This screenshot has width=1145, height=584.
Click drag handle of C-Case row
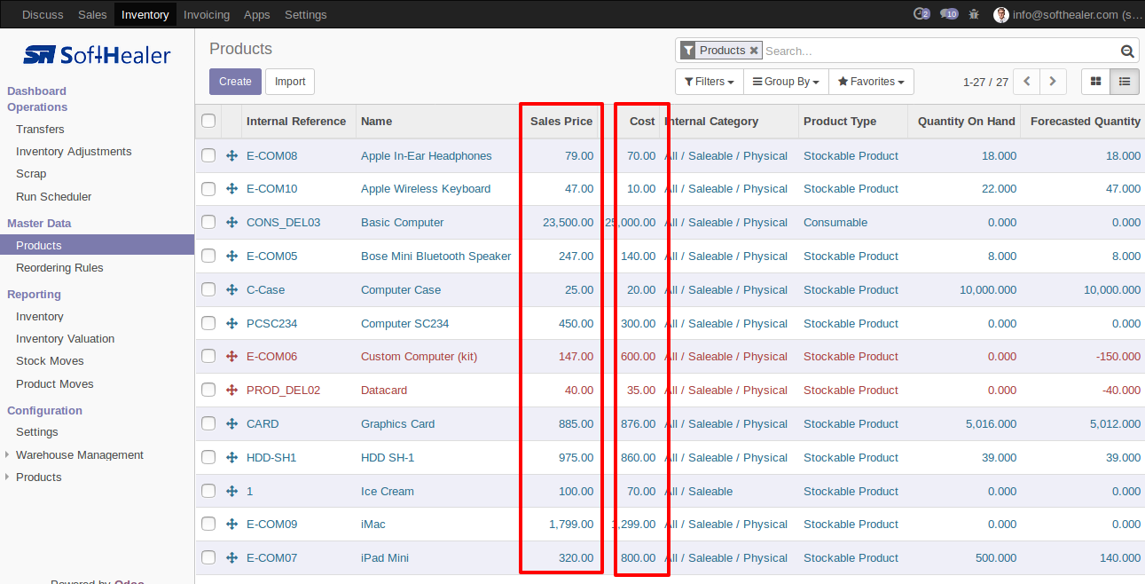coord(231,290)
